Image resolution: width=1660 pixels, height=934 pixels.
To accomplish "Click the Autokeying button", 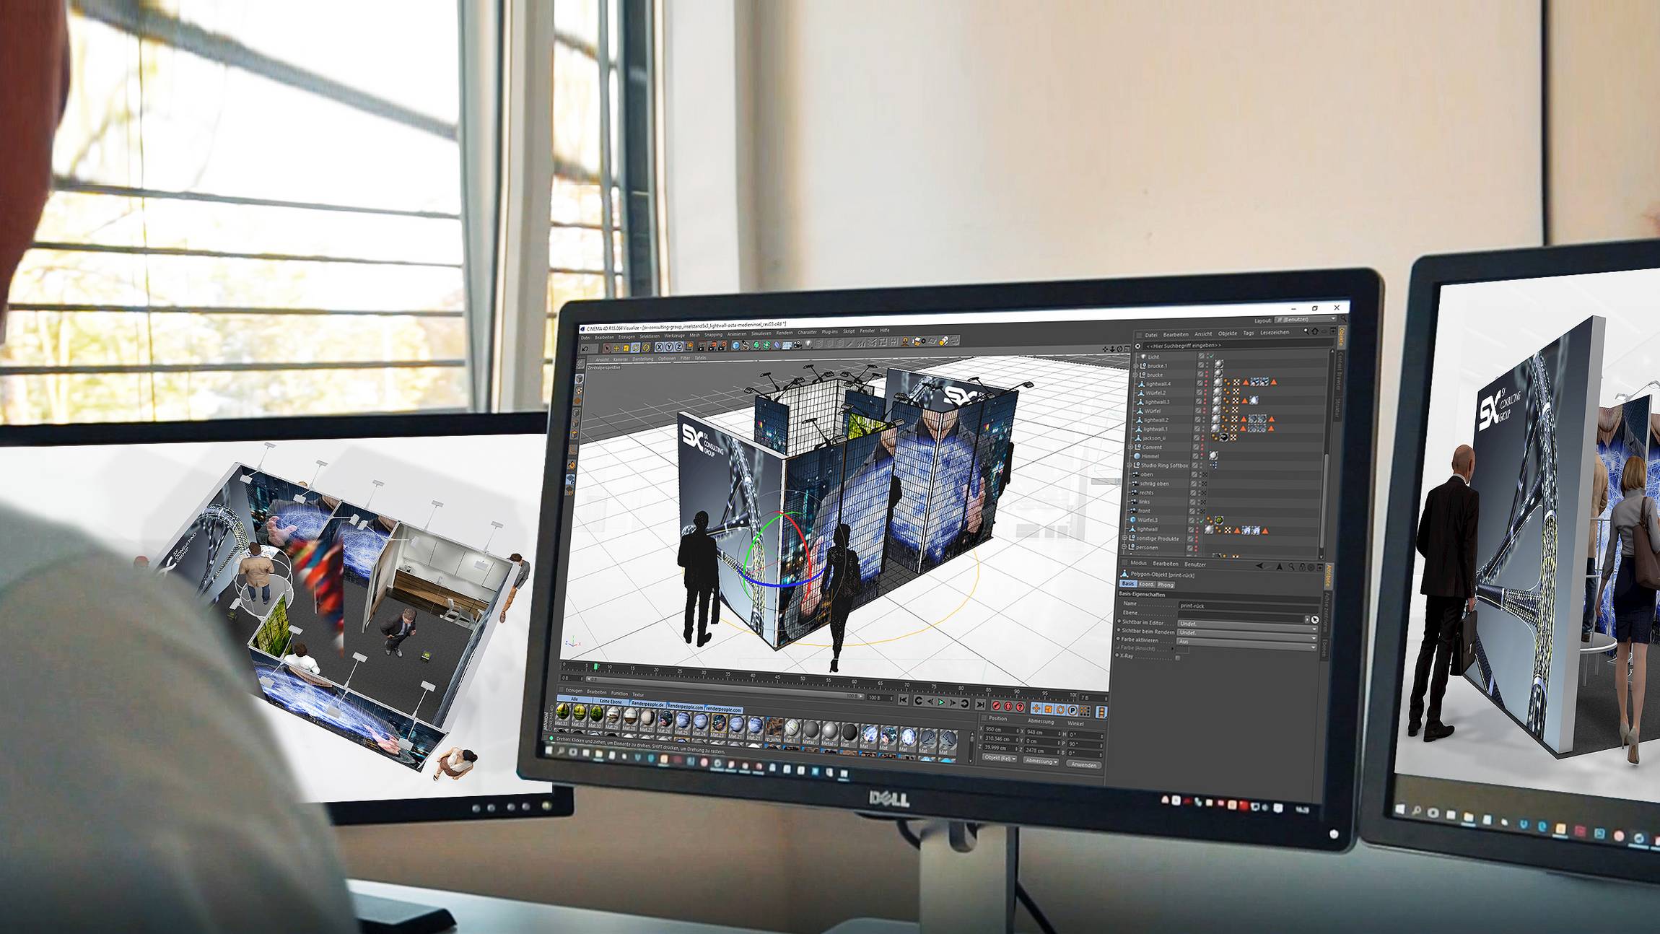I will [x=1008, y=707].
